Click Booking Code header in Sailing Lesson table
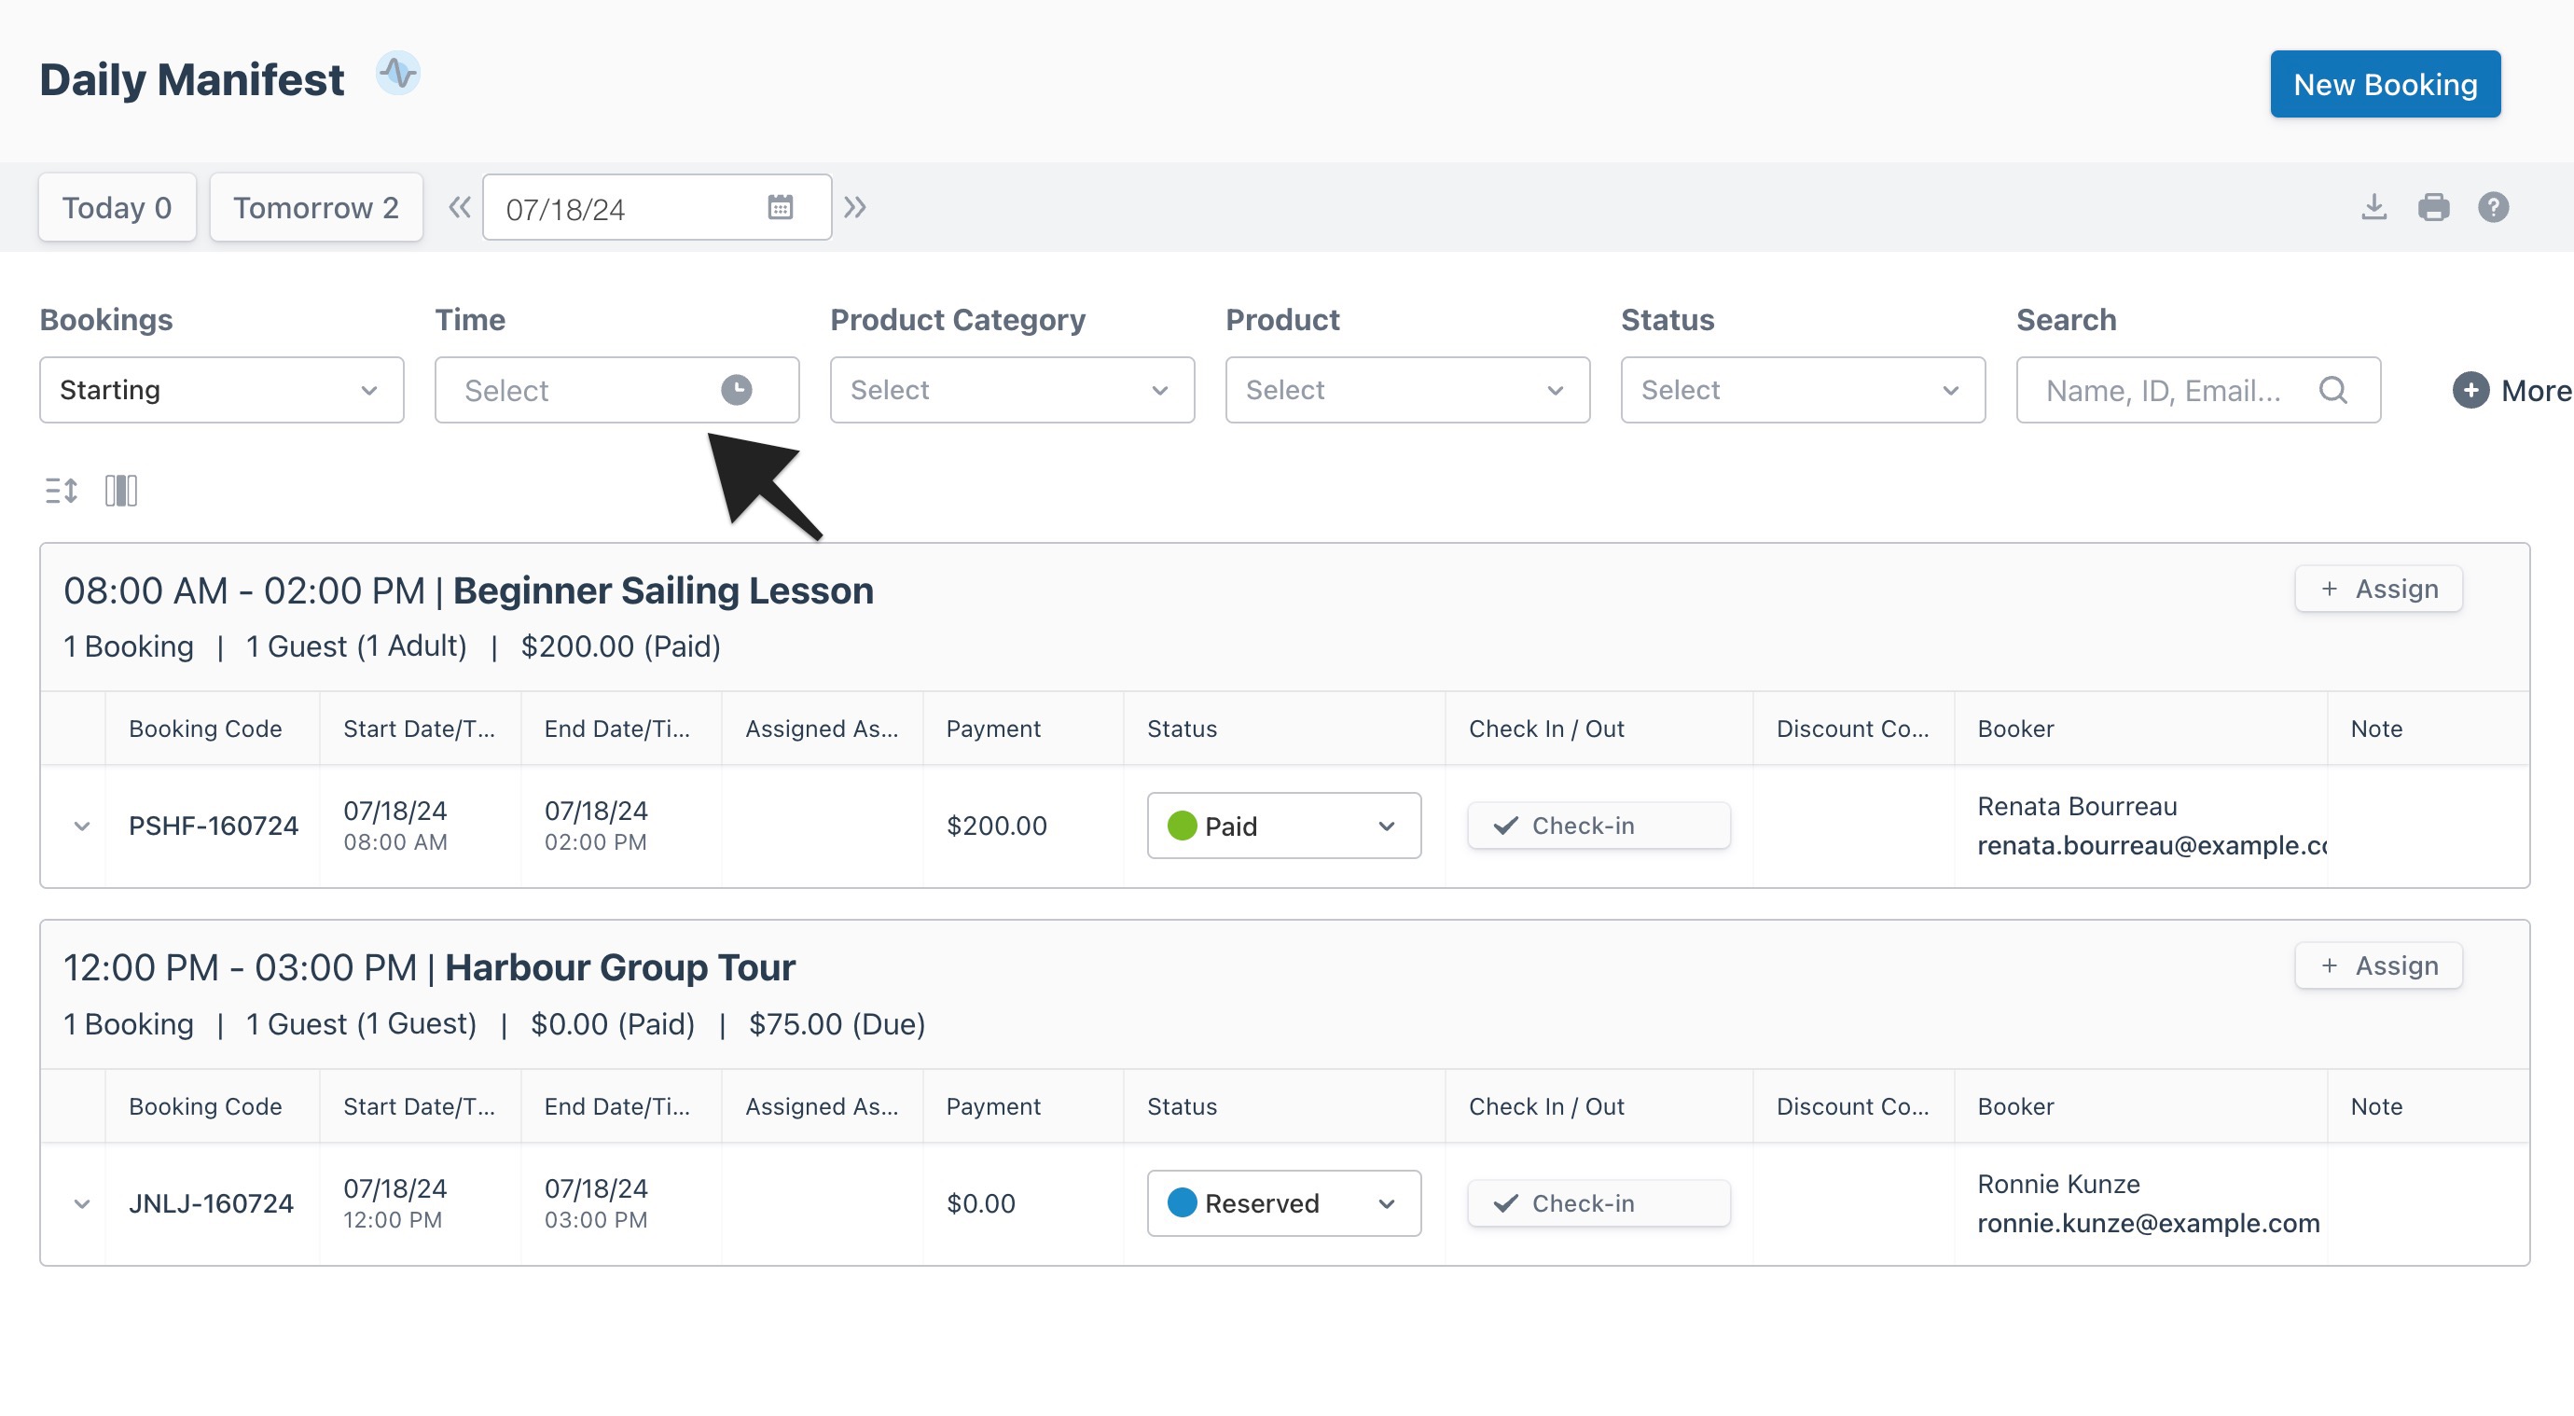The height and width of the screenshot is (1416, 2574). [x=205, y=729]
